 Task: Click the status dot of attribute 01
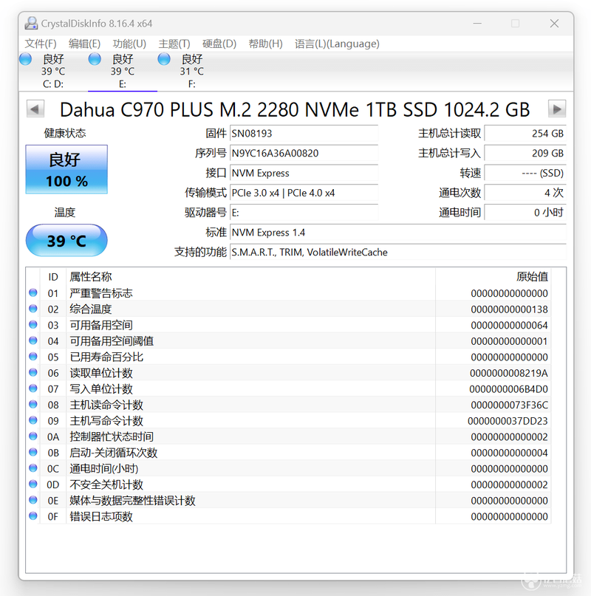[33, 292]
